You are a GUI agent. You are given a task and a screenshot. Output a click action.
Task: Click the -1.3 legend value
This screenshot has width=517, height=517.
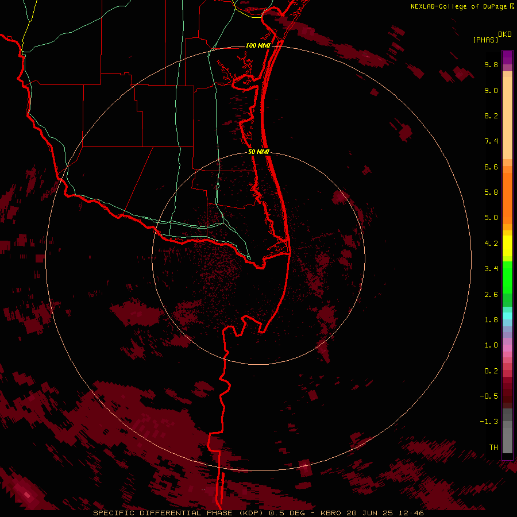489,422
